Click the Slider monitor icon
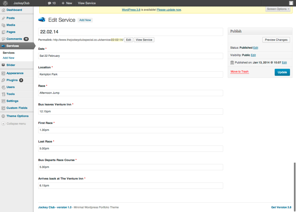Image resolution: width=296 pixels, height=212 pixels. pyautogui.click(x=3, y=65)
